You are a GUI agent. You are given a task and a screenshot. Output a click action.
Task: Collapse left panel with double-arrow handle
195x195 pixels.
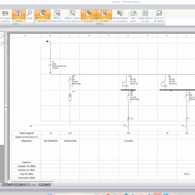[5, 107]
